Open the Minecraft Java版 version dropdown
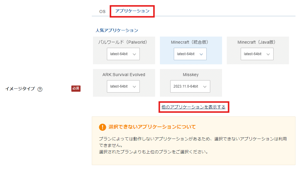The width and height of the screenshot is (302, 171). click(x=257, y=54)
